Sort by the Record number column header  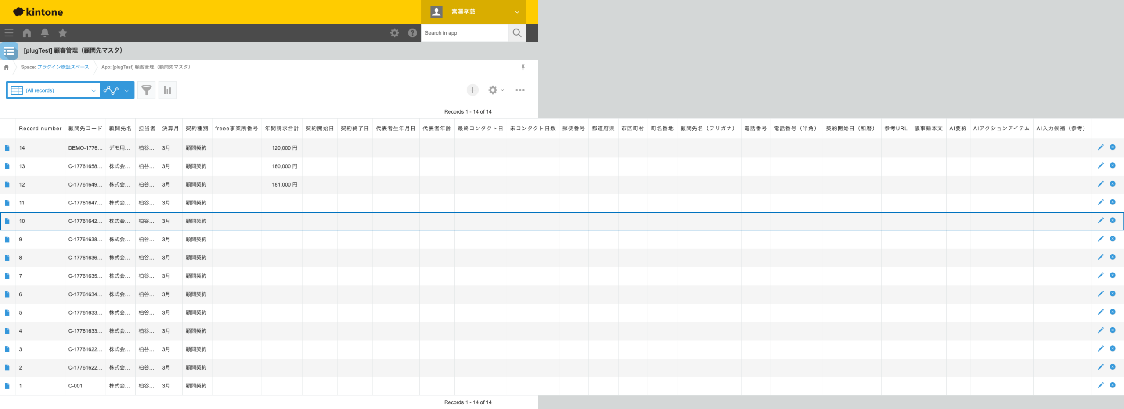click(40, 129)
